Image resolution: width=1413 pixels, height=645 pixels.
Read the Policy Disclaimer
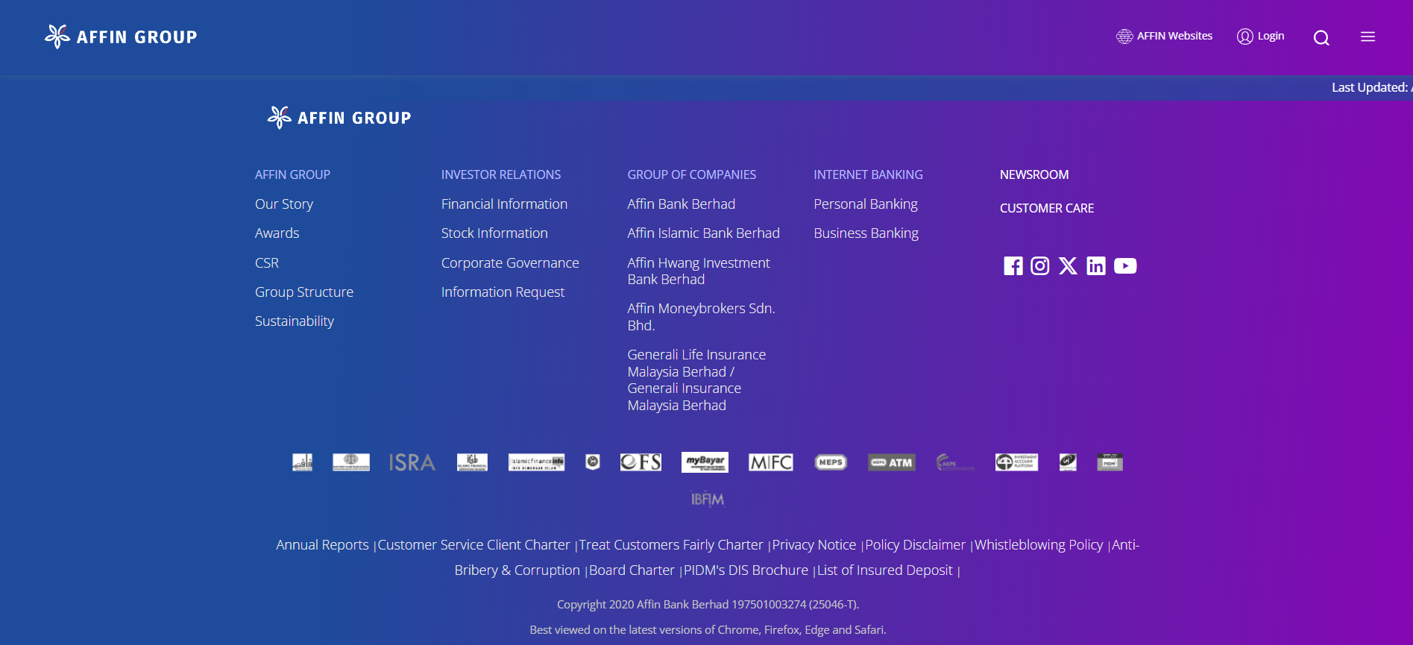coord(915,545)
